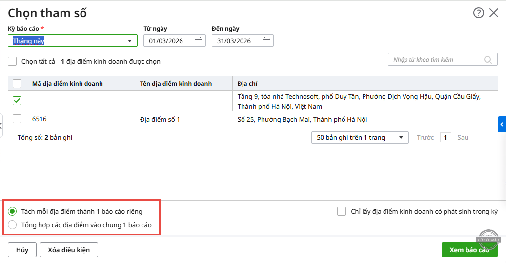
Task: Click the Xóa điều kiện button
Action: tap(69, 250)
